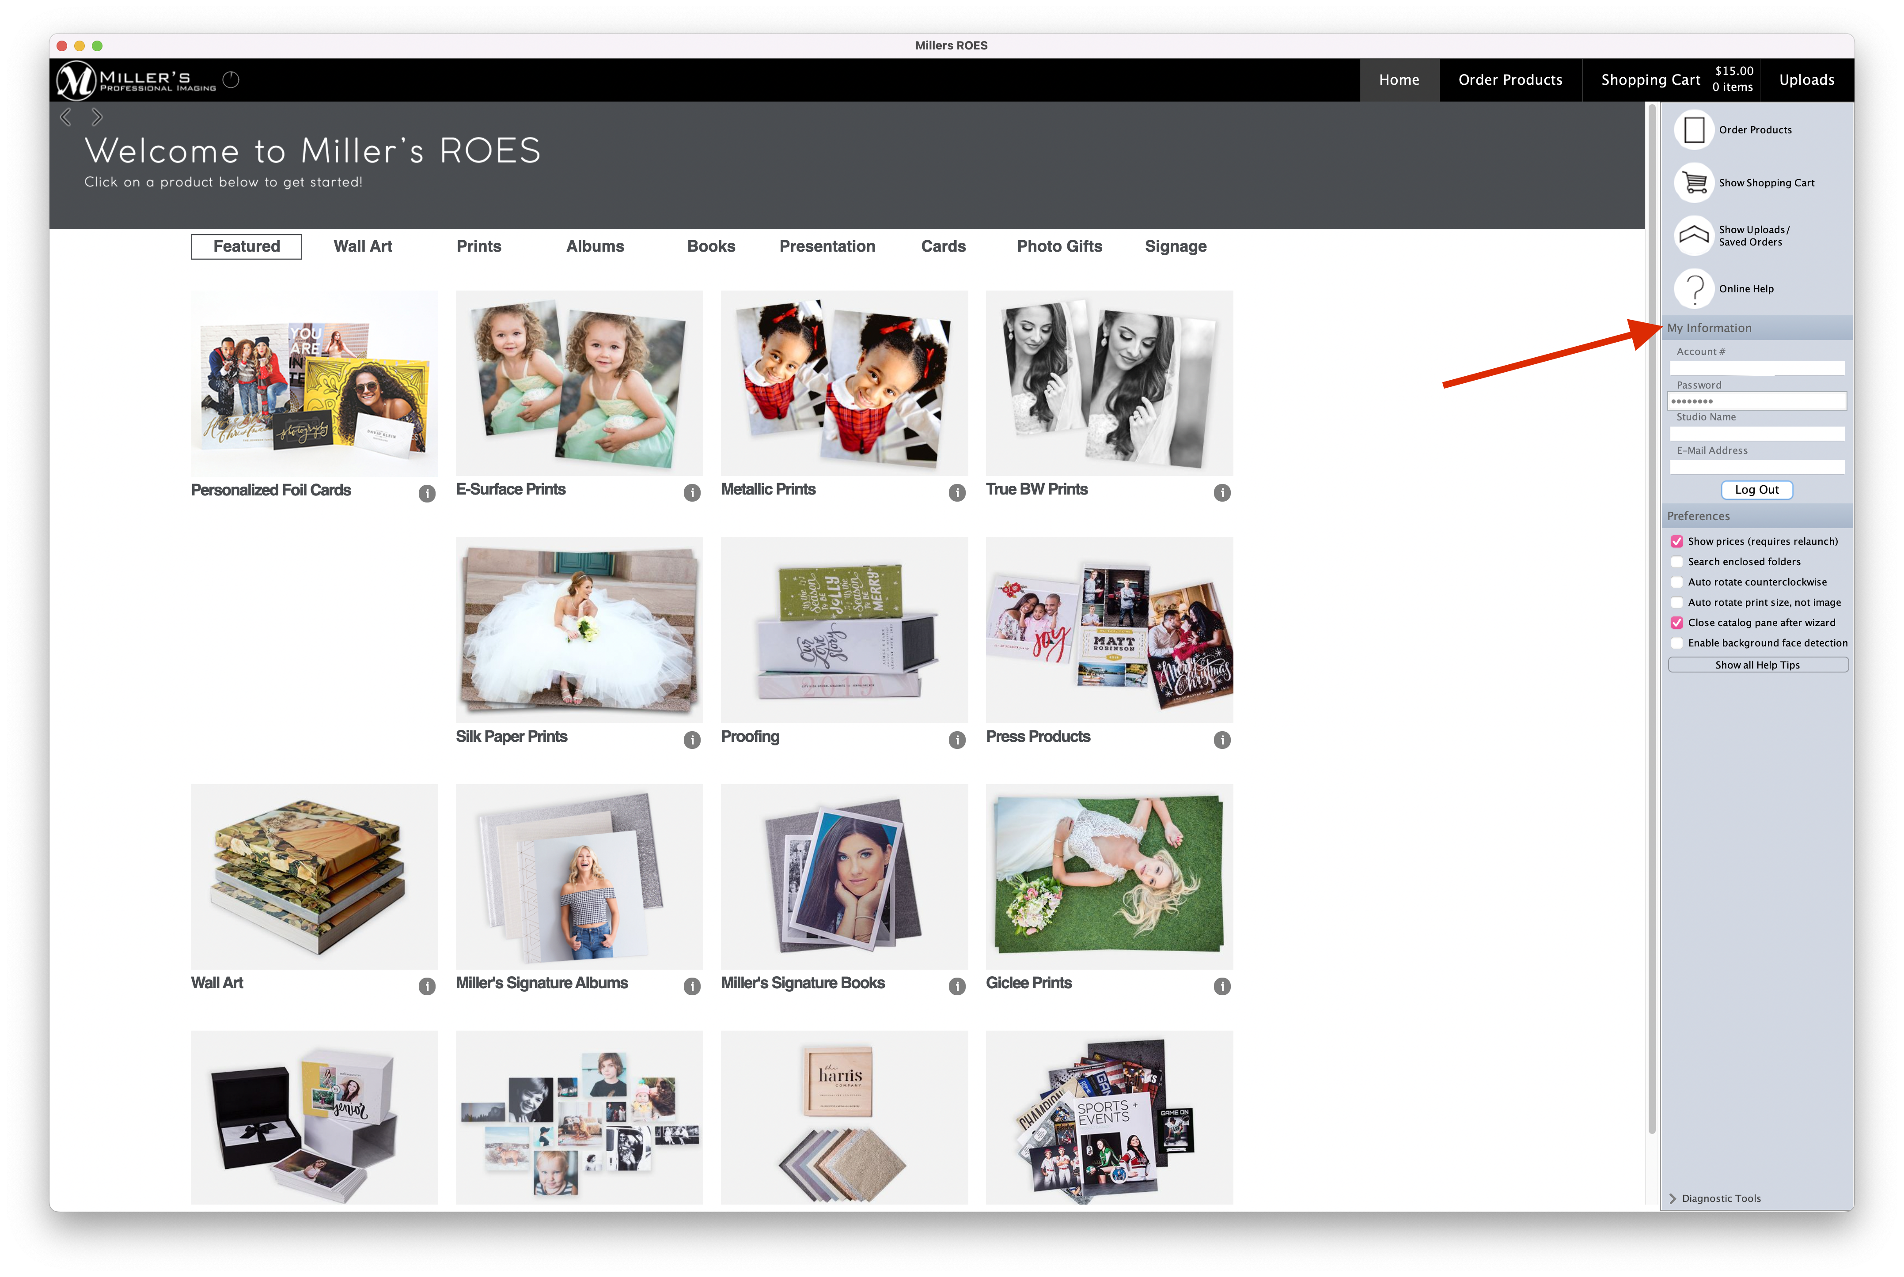This screenshot has height=1277, width=1904.
Task: Show info for Giclee Prints
Action: point(1221,986)
